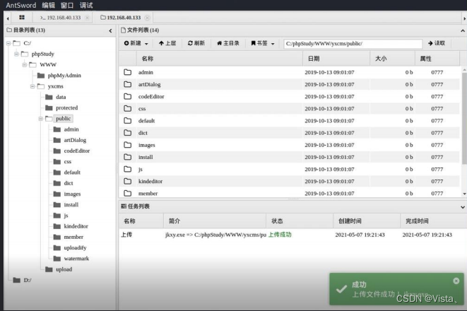The width and height of the screenshot is (467, 311).
Task: Collapse the 任务列表 panel chevron
Action: [x=463, y=206]
